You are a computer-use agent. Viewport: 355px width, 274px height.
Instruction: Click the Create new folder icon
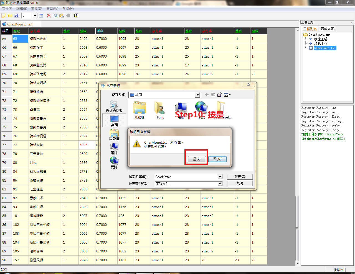pyautogui.click(x=219, y=95)
